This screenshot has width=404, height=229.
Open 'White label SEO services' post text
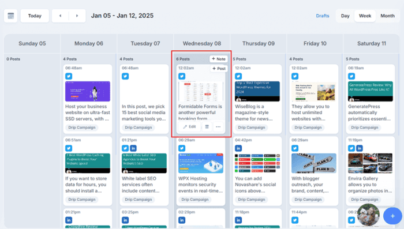[141, 185]
